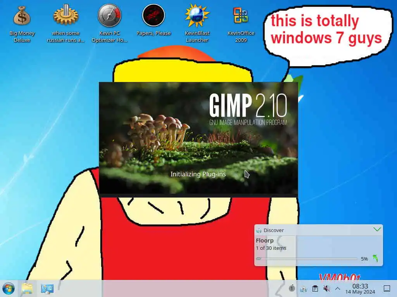Collapse the Discover notification with the chevron
The height and width of the screenshot is (297, 397).
coord(377,229)
